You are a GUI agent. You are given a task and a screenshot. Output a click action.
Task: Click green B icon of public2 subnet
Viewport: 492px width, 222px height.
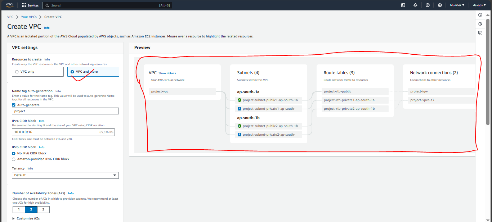tap(240, 126)
